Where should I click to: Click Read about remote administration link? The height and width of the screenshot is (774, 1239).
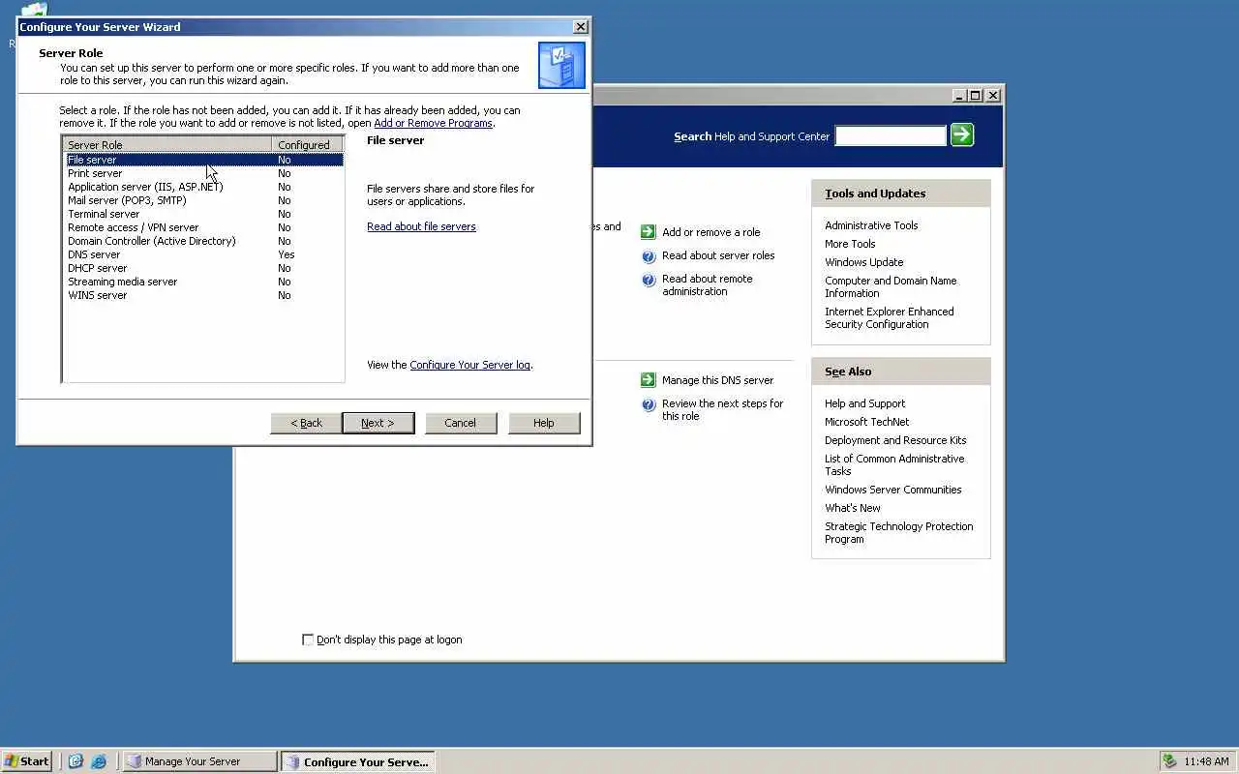click(x=707, y=284)
